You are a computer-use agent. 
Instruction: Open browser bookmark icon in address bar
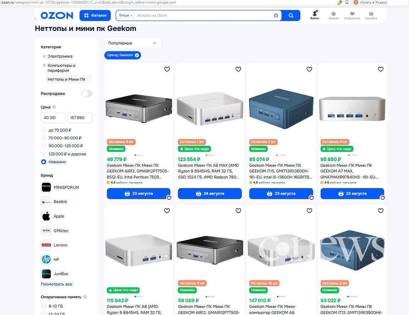point(347,2)
